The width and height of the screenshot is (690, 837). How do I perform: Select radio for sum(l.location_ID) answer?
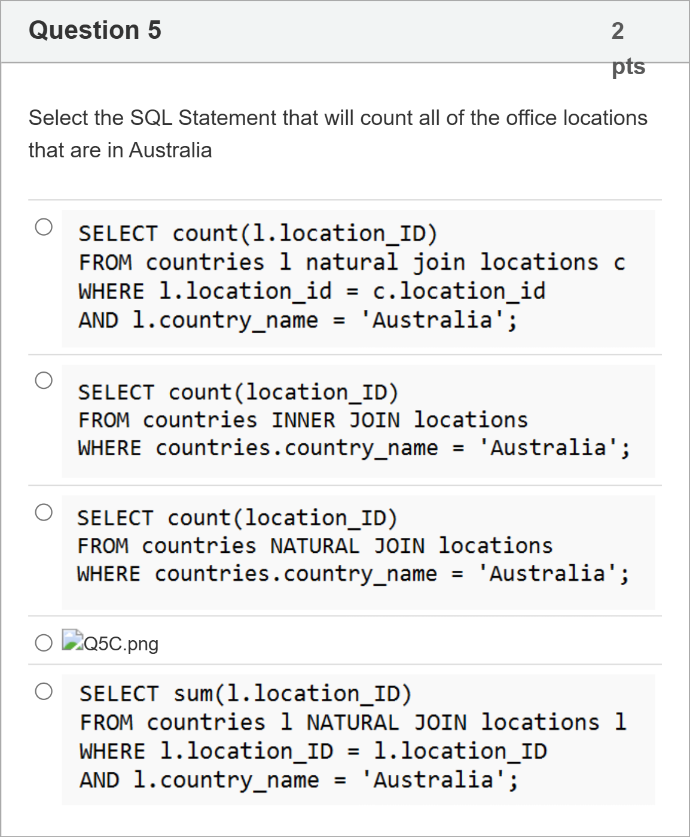pos(44,692)
